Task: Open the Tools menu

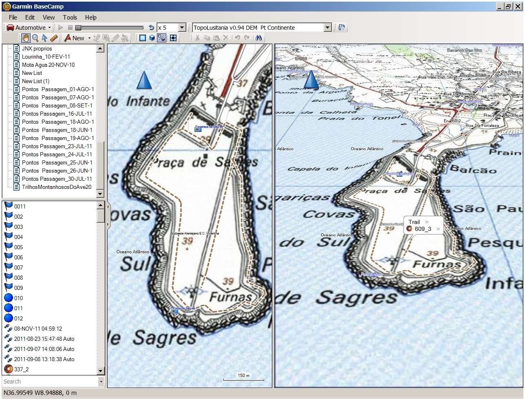Action: (70, 18)
